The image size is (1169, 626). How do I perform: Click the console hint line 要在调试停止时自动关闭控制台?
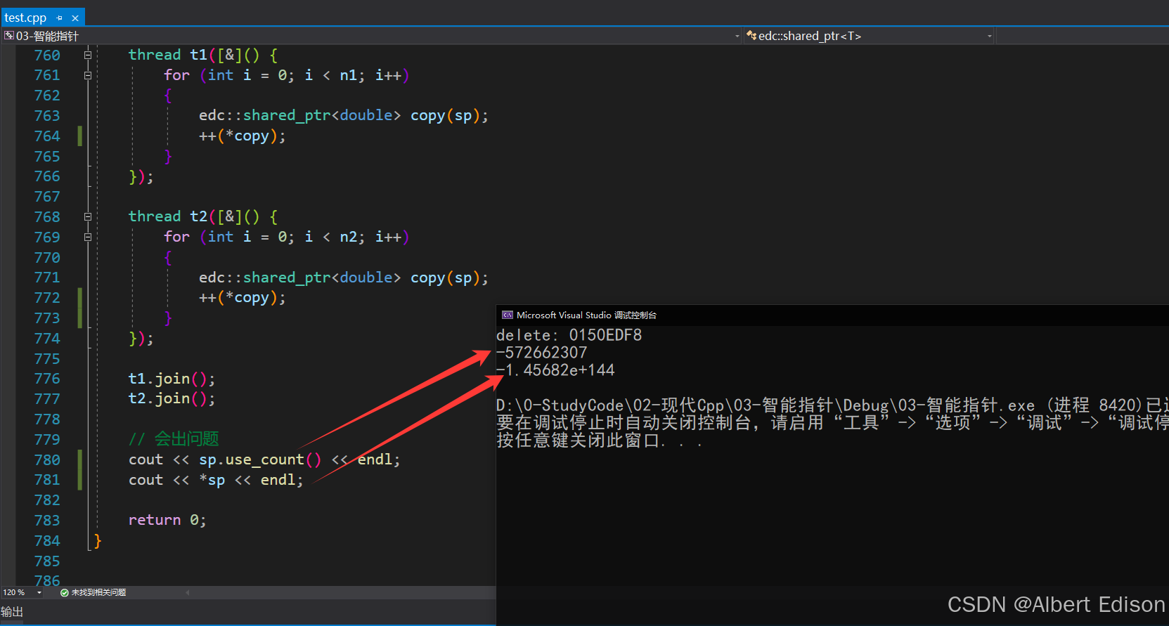tap(832, 423)
